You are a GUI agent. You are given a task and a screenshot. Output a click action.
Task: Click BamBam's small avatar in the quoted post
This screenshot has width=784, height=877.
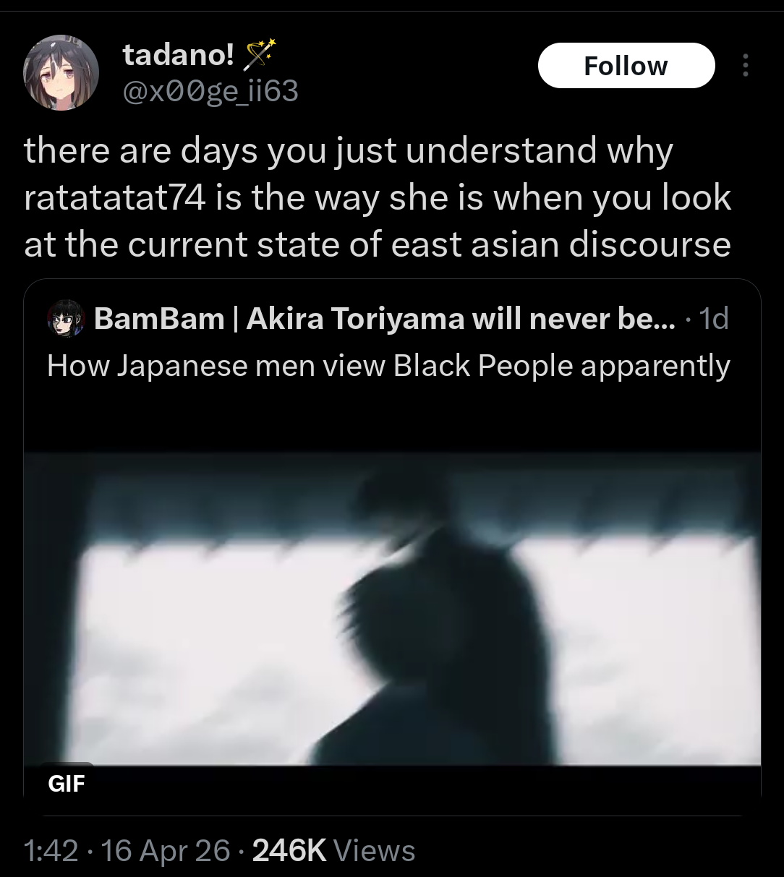67,319
